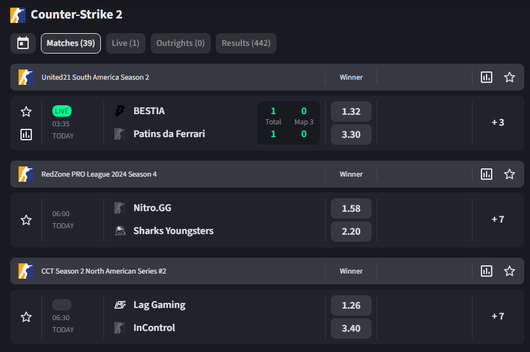Open the Nitro.GG team match link
Viewport: 530px width, 352px height.
152,208
